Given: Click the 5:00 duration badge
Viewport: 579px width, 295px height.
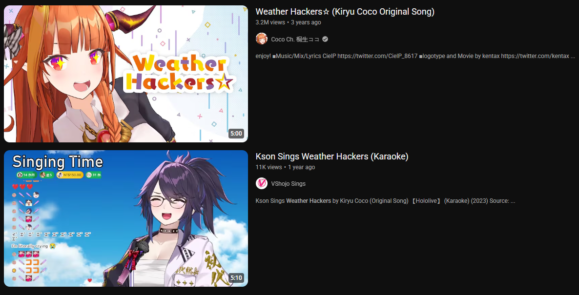Looking at the screenshot, I should [x=236, y=133].
